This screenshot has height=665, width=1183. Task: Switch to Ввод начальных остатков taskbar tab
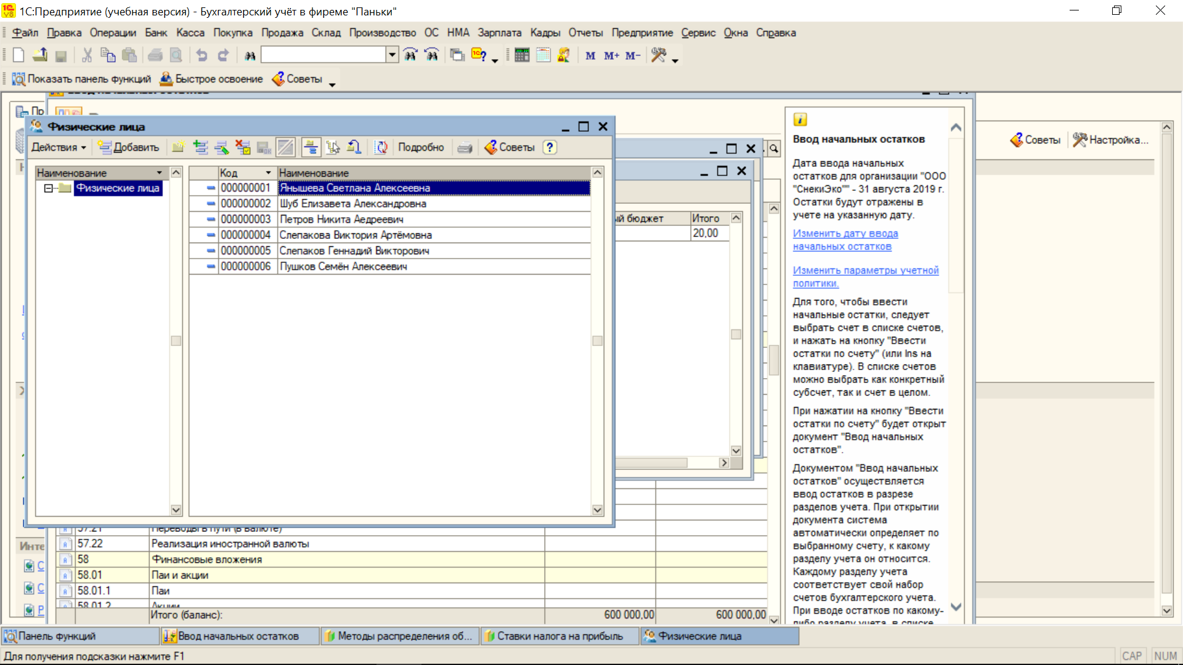point(240,636)
